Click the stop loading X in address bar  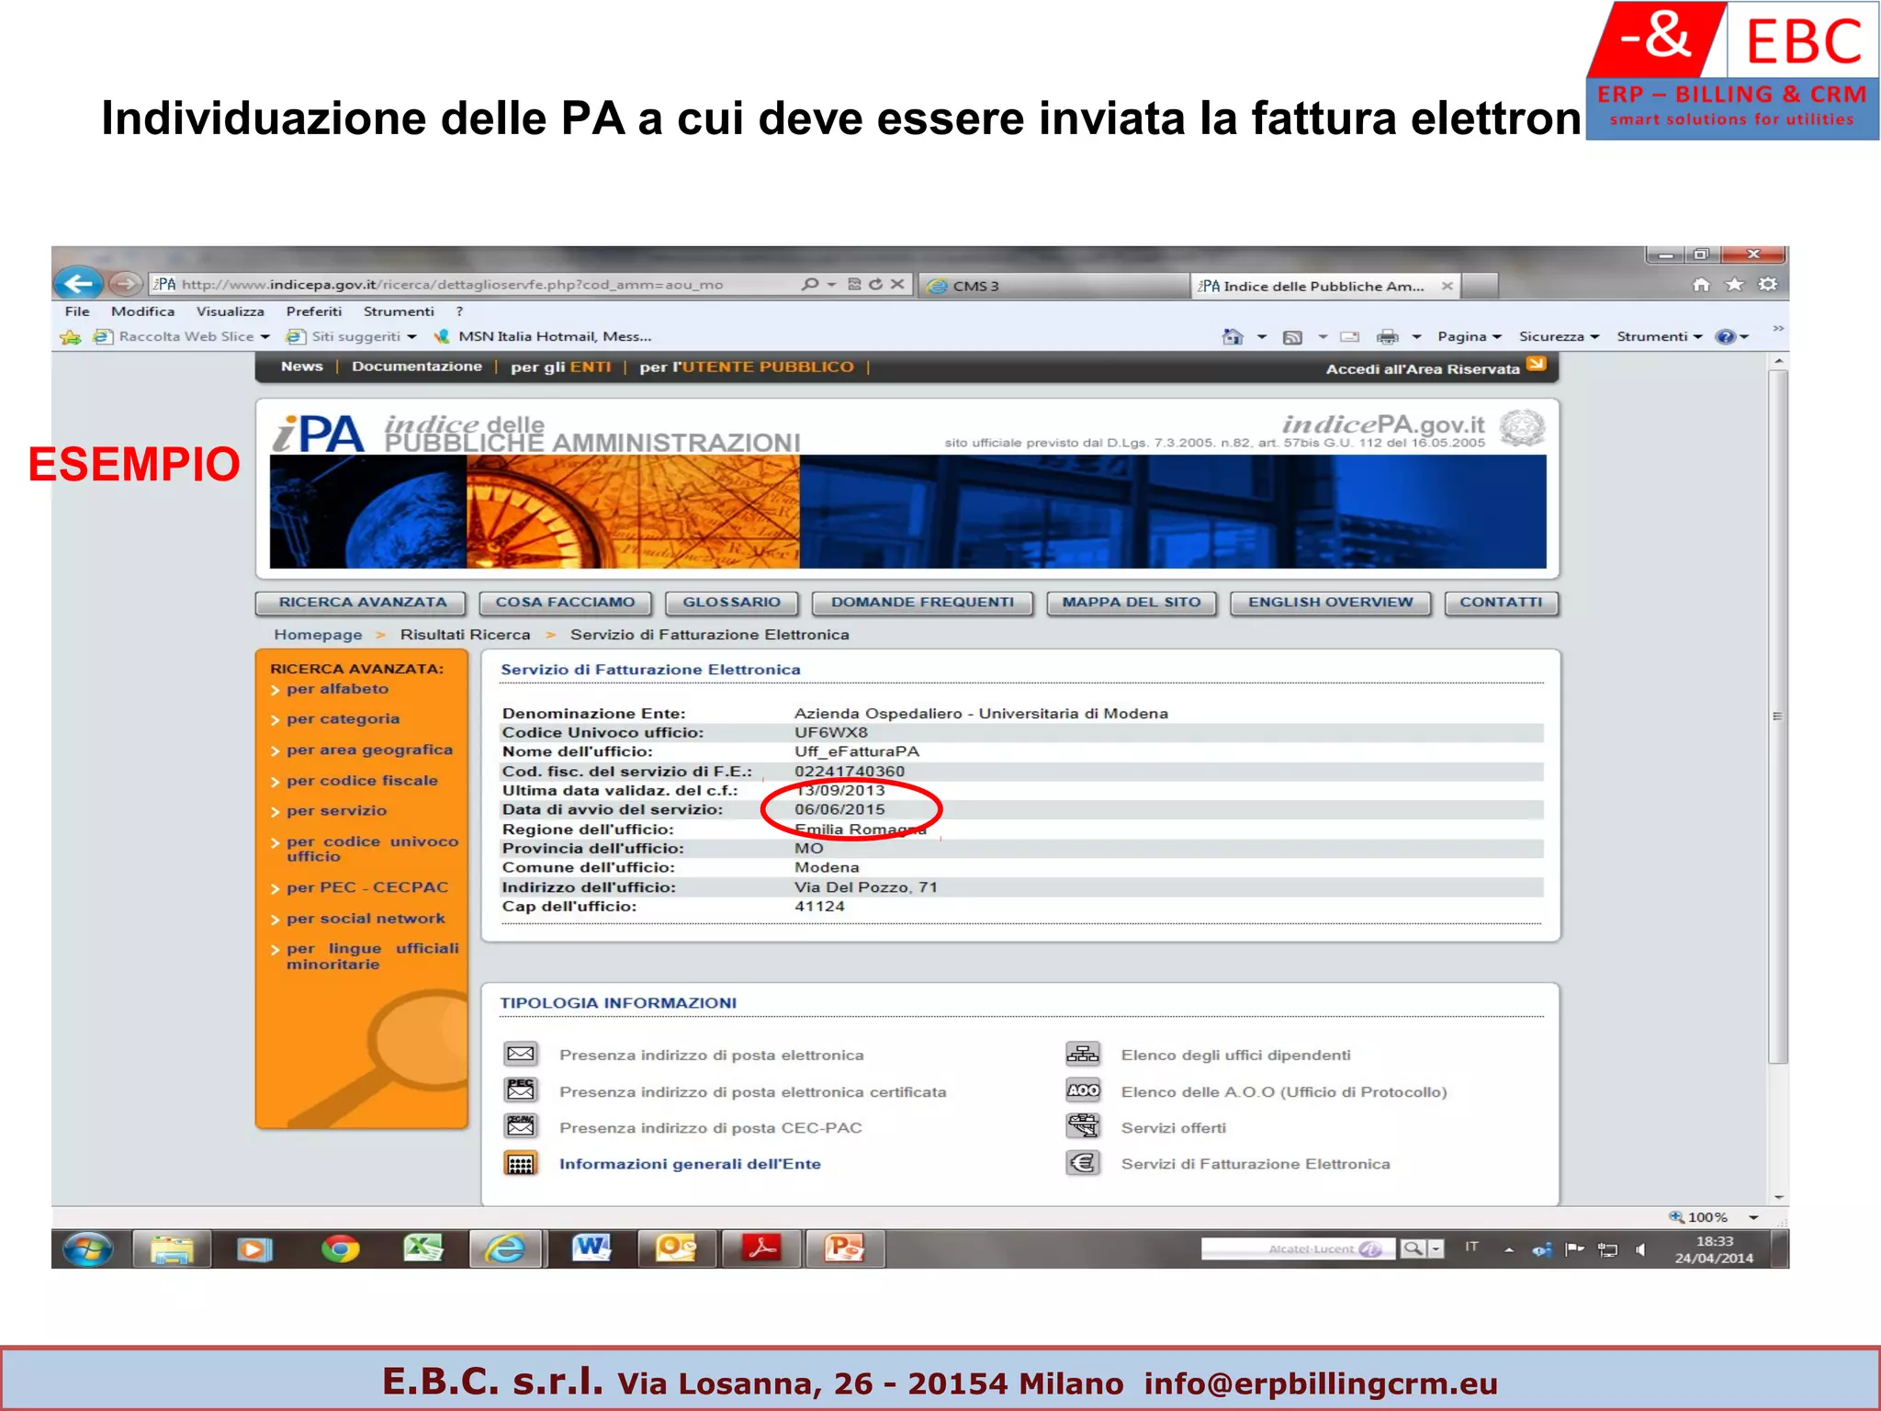click(x=897, y=285)
